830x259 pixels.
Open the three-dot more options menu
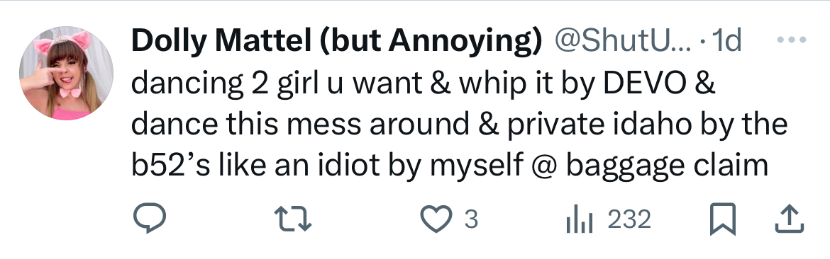[792, 40]
